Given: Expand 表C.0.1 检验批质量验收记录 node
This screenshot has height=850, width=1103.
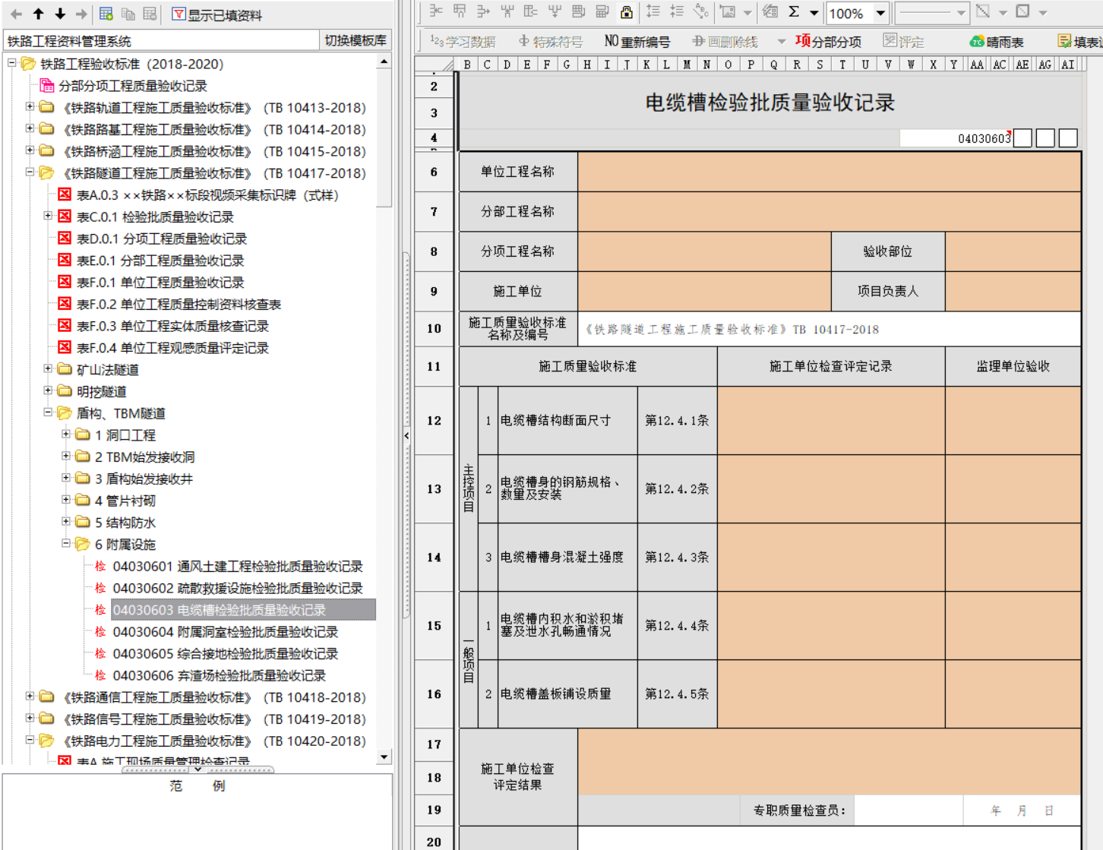Looking at the screenshot, I should (48, 216).
